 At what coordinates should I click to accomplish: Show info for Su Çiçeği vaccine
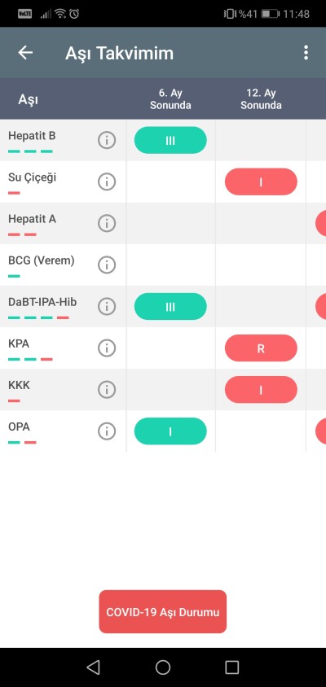106,182
